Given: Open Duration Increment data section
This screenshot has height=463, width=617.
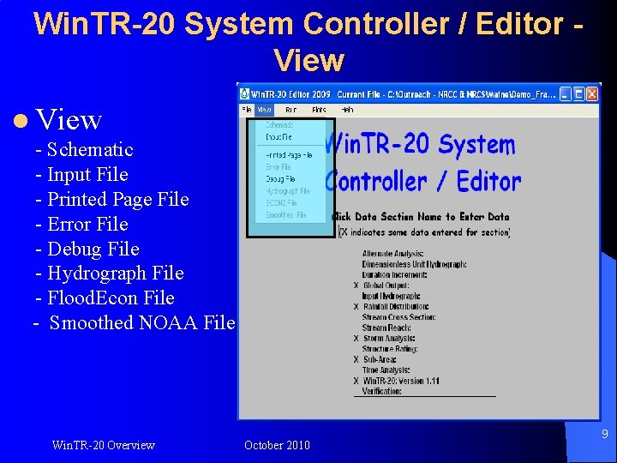Looking at the screenshot, I should [394, 275].
